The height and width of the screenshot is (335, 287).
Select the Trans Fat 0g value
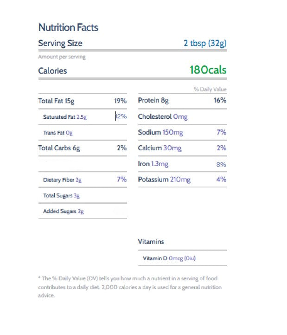click(x=69, y=133)
